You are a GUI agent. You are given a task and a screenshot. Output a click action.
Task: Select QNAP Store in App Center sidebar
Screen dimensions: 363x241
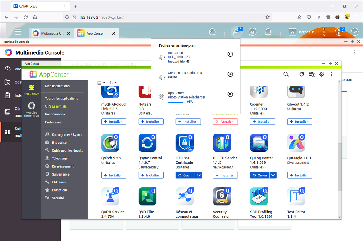click(31, 90)
